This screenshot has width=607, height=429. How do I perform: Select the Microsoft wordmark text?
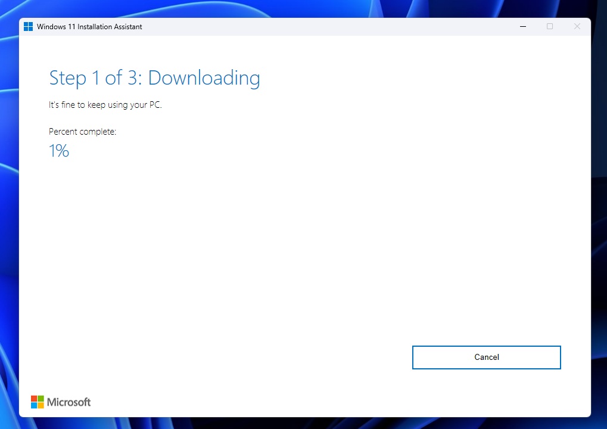69,402
